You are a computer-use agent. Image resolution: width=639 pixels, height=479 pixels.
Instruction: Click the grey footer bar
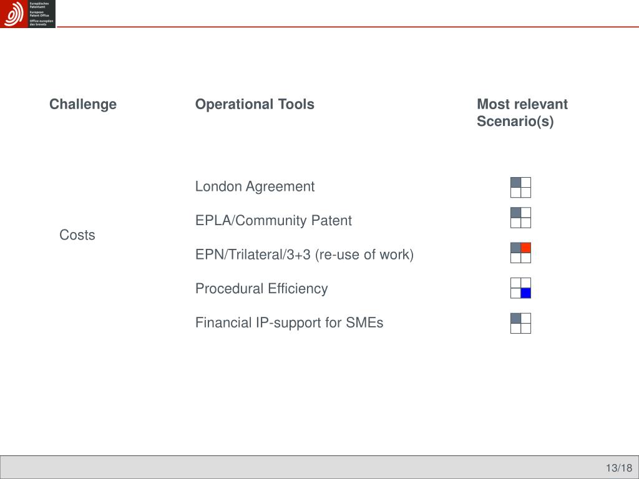click(x=319, y=467)
